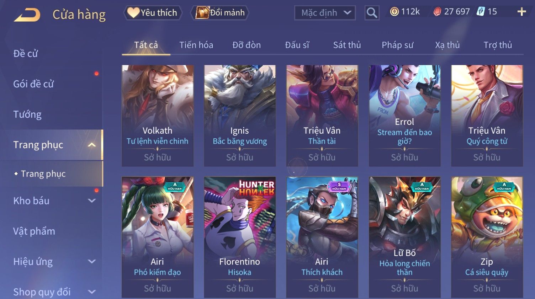535x299 pixels.
Task: Open Yêu thích heart favorites
Action: click(153, 13)
